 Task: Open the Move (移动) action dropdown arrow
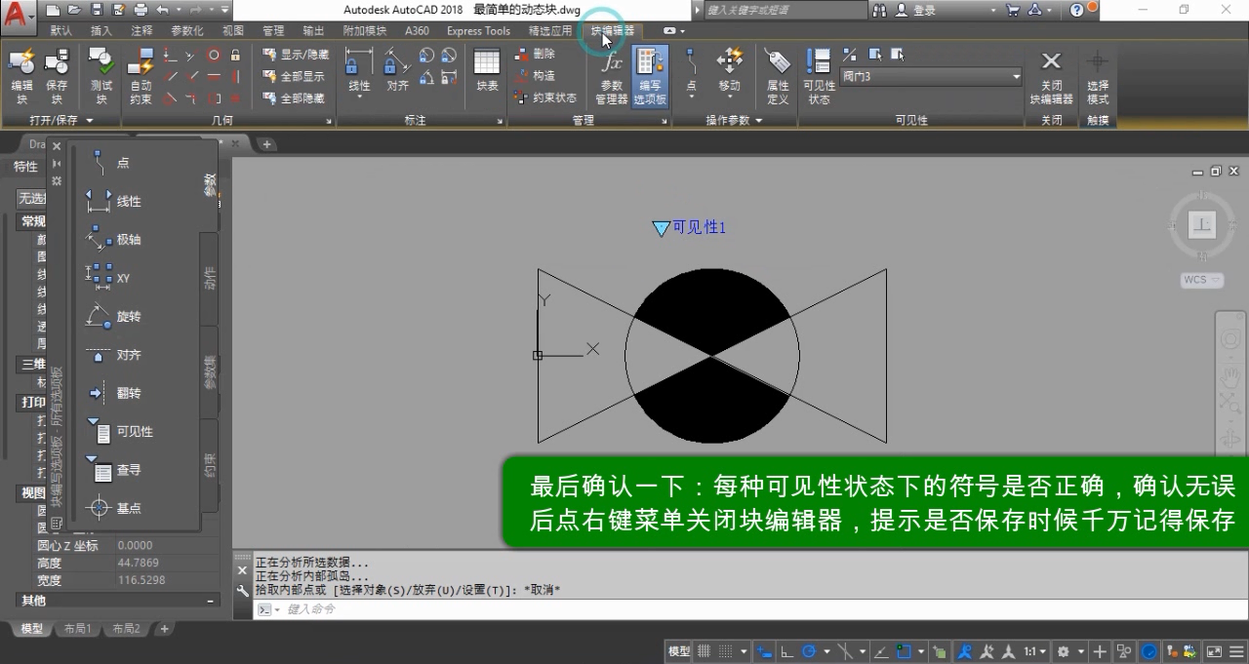coord(730,98)
